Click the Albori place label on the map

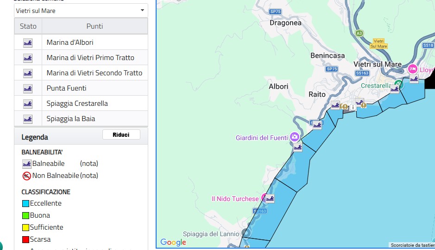(x=278, y=86)
